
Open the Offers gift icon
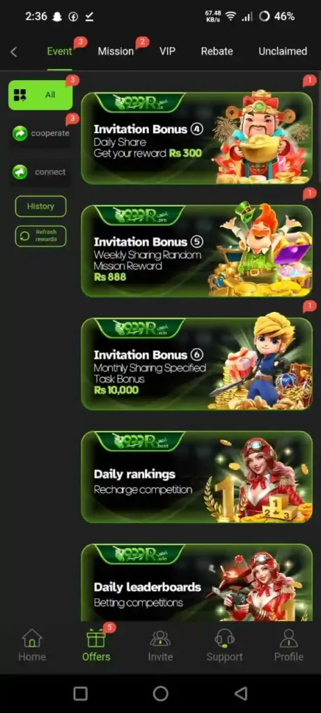coord(96,638)
